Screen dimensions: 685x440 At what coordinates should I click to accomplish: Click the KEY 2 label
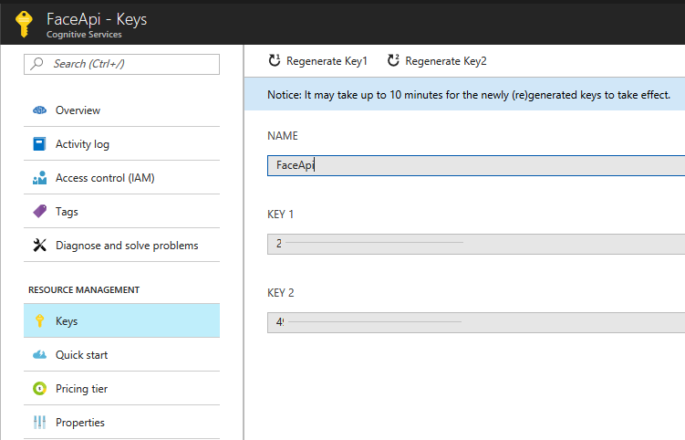click(x=280, y=293)
